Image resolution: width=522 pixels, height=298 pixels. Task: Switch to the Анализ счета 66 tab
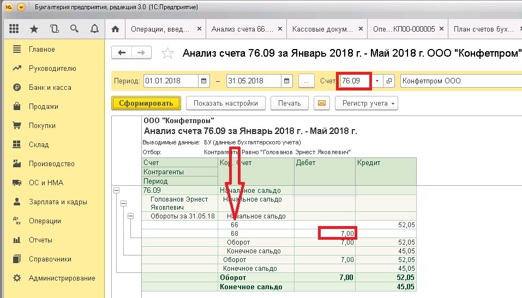[x=242, y=29]
